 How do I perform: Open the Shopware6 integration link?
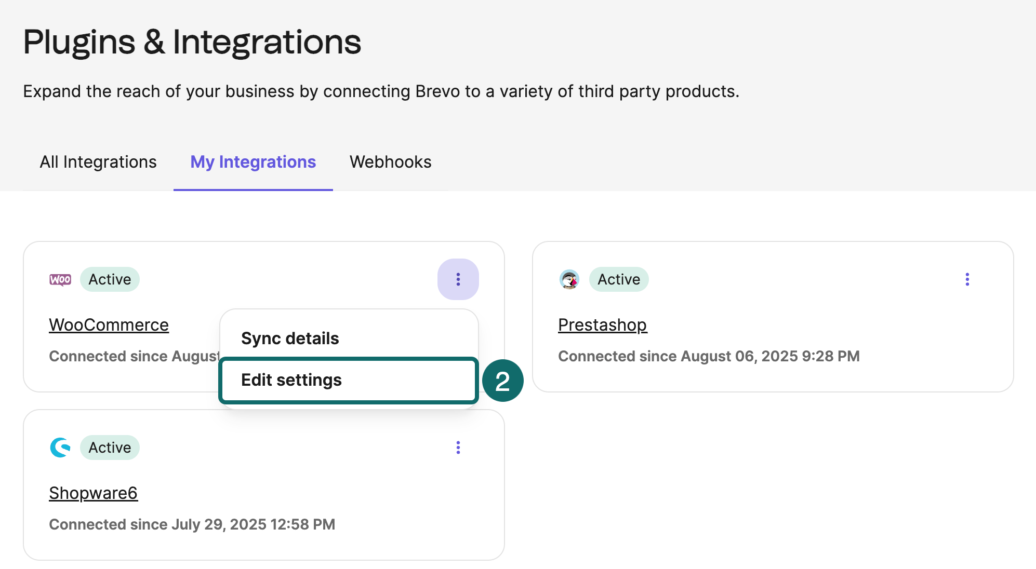93,493
